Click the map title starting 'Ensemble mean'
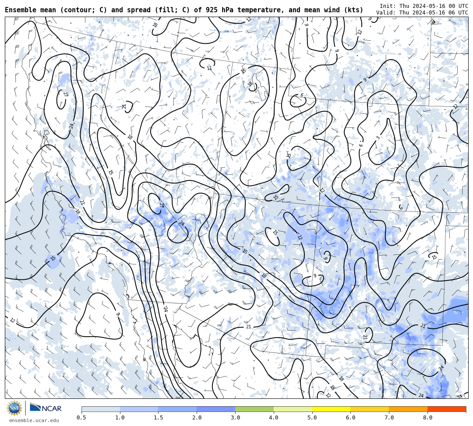473x426 pixels. click(184, 10)
